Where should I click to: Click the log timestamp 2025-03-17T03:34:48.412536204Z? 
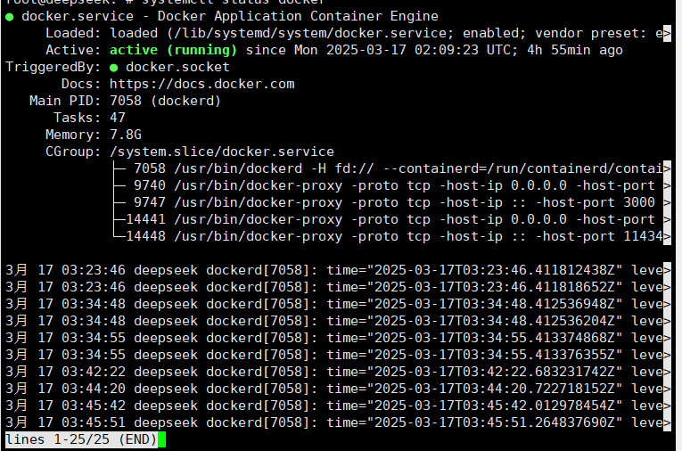point(495,322)
